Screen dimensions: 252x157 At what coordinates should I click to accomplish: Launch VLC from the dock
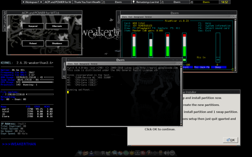[91, 153]
